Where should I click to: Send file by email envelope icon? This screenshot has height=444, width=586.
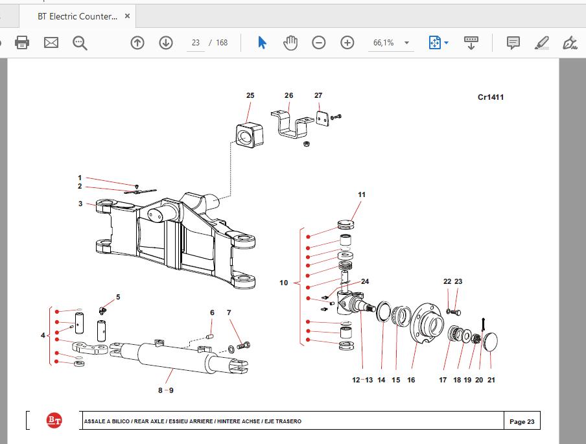coord(51,43)
